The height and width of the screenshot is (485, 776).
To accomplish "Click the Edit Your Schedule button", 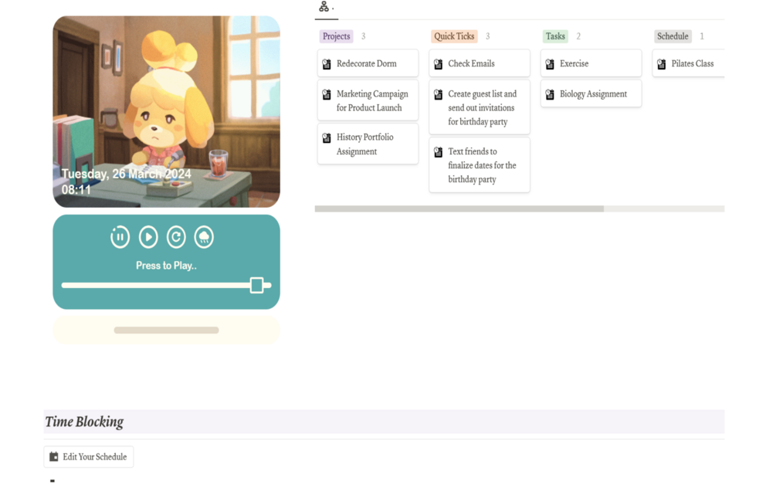I will (x=89, y=456).
